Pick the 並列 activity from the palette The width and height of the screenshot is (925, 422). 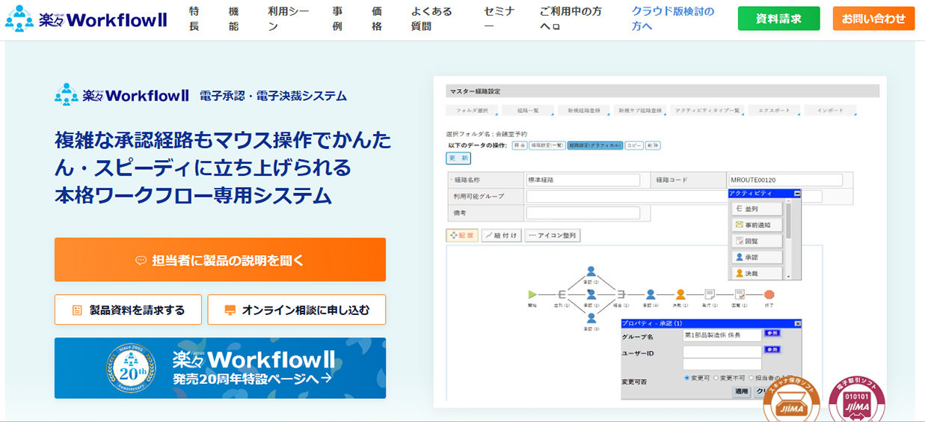click(x=757, y=209)
